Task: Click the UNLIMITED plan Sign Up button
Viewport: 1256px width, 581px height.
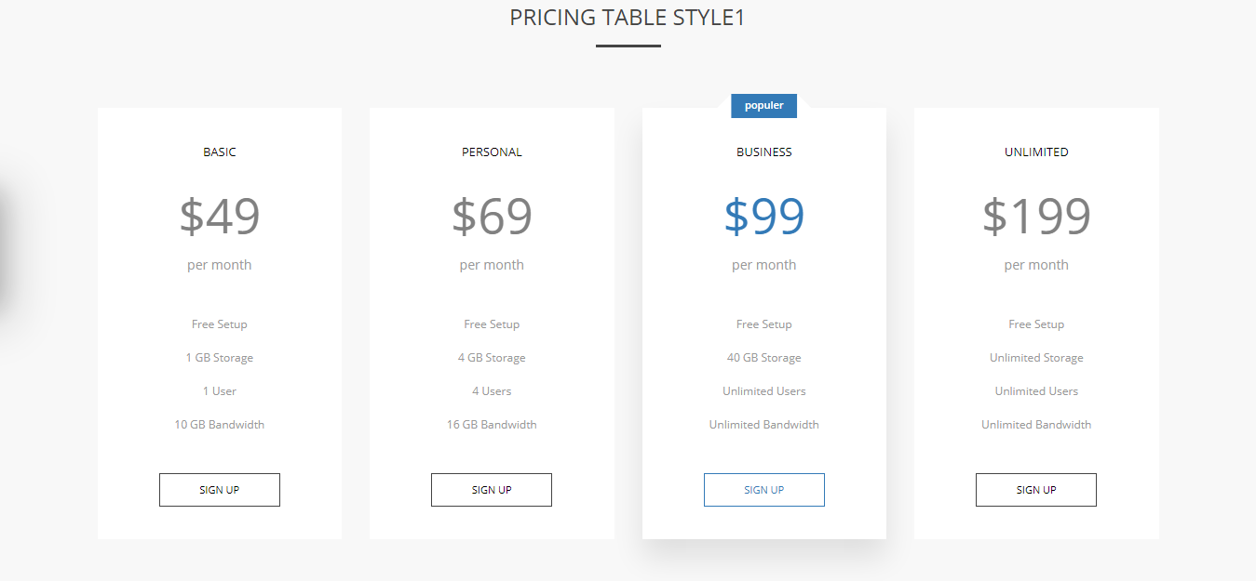Action: [x=1036, y=489]
